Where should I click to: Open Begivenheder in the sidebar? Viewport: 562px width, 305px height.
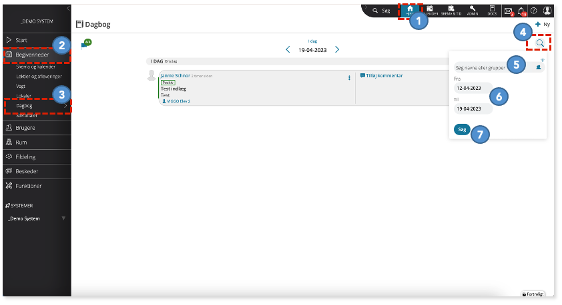37,55
